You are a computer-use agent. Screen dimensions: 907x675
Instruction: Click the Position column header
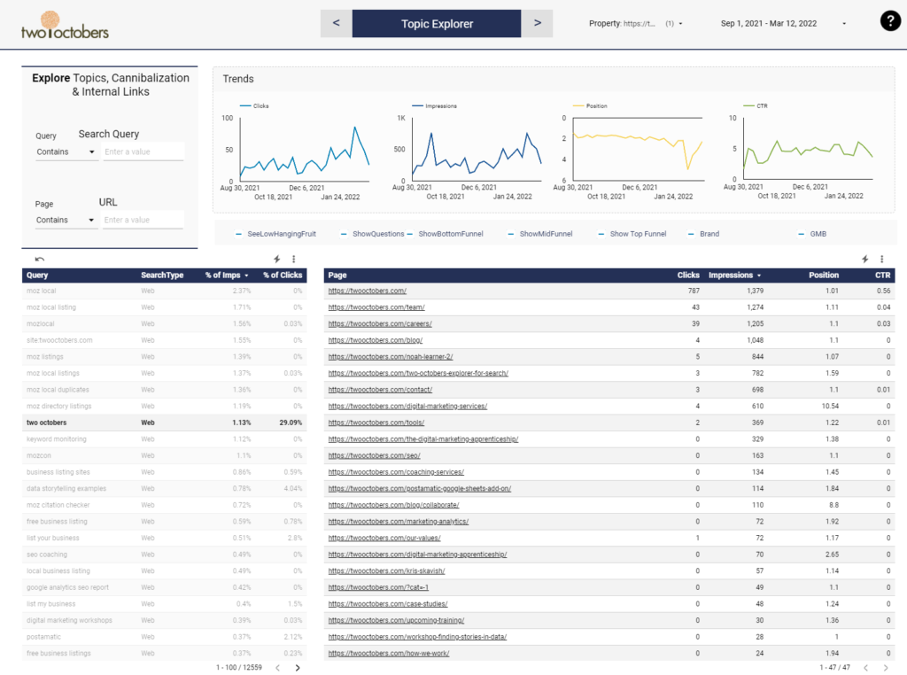pyautogui.click(x=824, y=275)
